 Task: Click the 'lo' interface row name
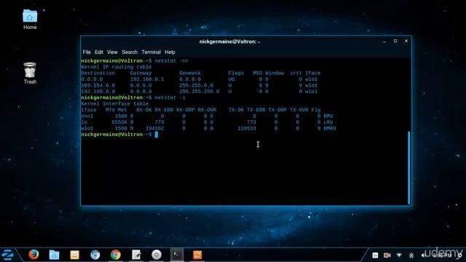84,122
